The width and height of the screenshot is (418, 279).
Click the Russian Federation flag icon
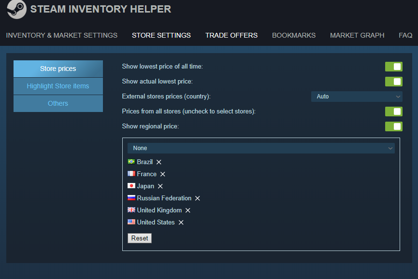pyautogui.click(x=131, y=197)
